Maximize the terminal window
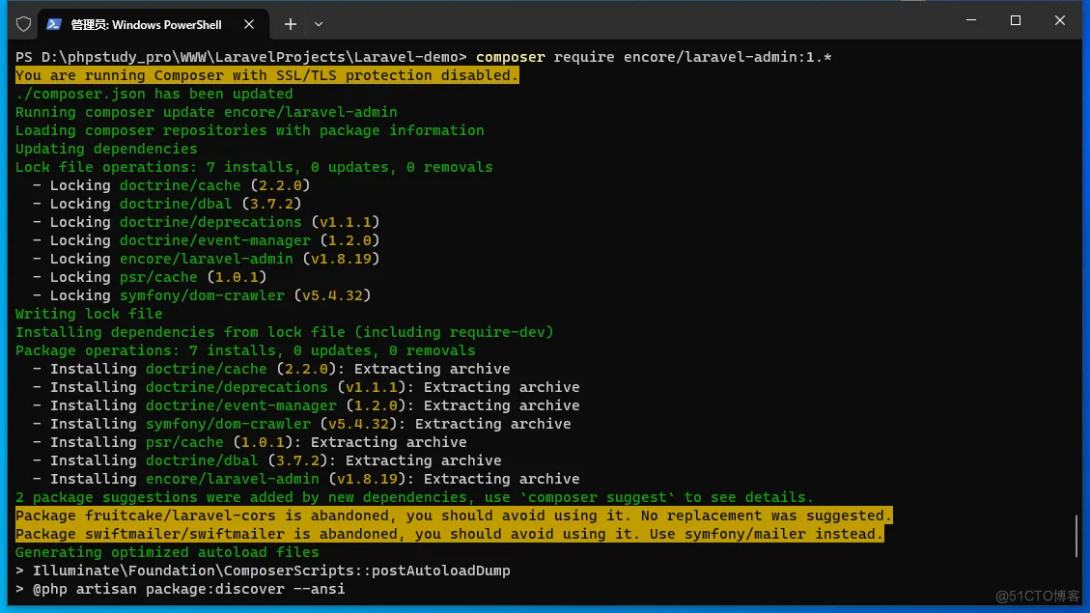Image resolution: width=1090 pixels, height=613 pixels. [x=1016, y=20]
